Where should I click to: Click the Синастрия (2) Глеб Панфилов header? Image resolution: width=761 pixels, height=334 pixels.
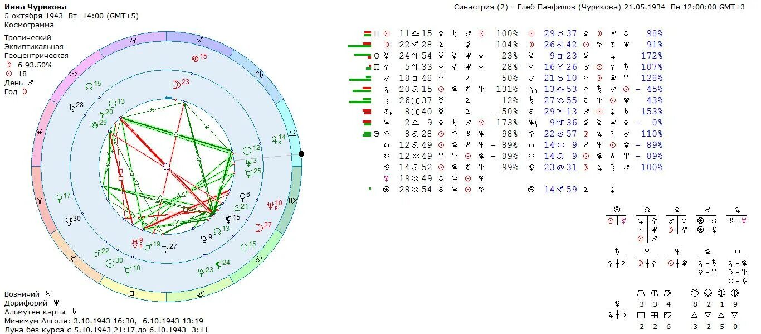click(599, 7)
